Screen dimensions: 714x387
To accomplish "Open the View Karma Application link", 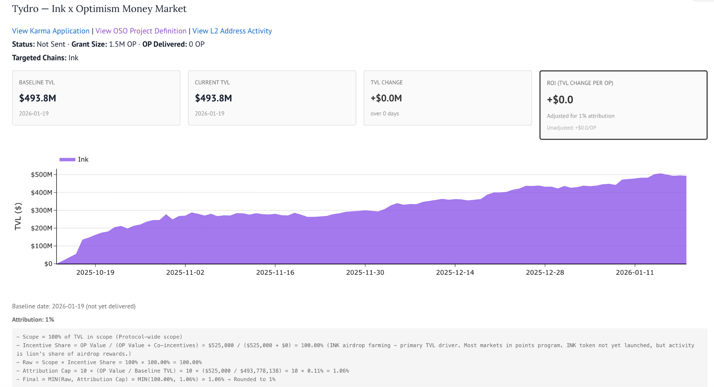I will pyautogui.click(x=51, y=31).
